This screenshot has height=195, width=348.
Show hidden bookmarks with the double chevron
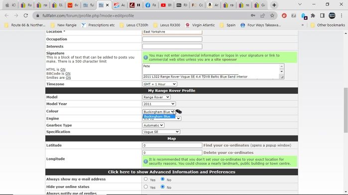click(x=303, y=25)
